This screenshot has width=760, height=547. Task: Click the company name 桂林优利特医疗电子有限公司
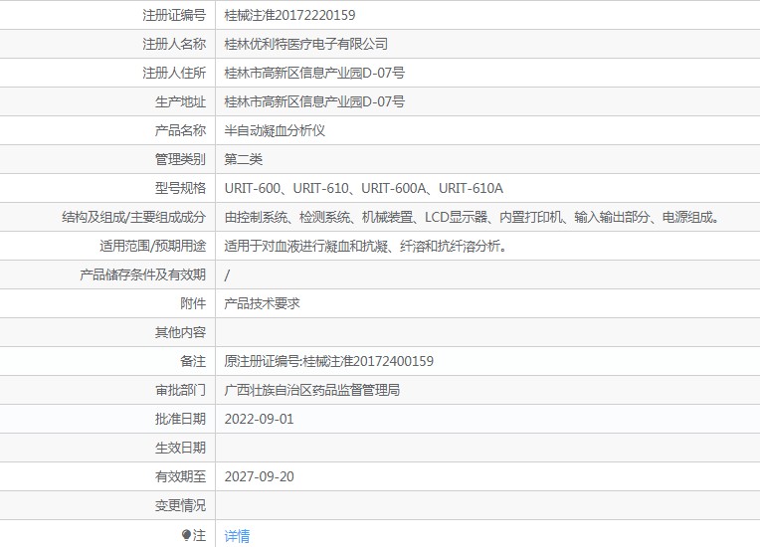pos(305,44)
